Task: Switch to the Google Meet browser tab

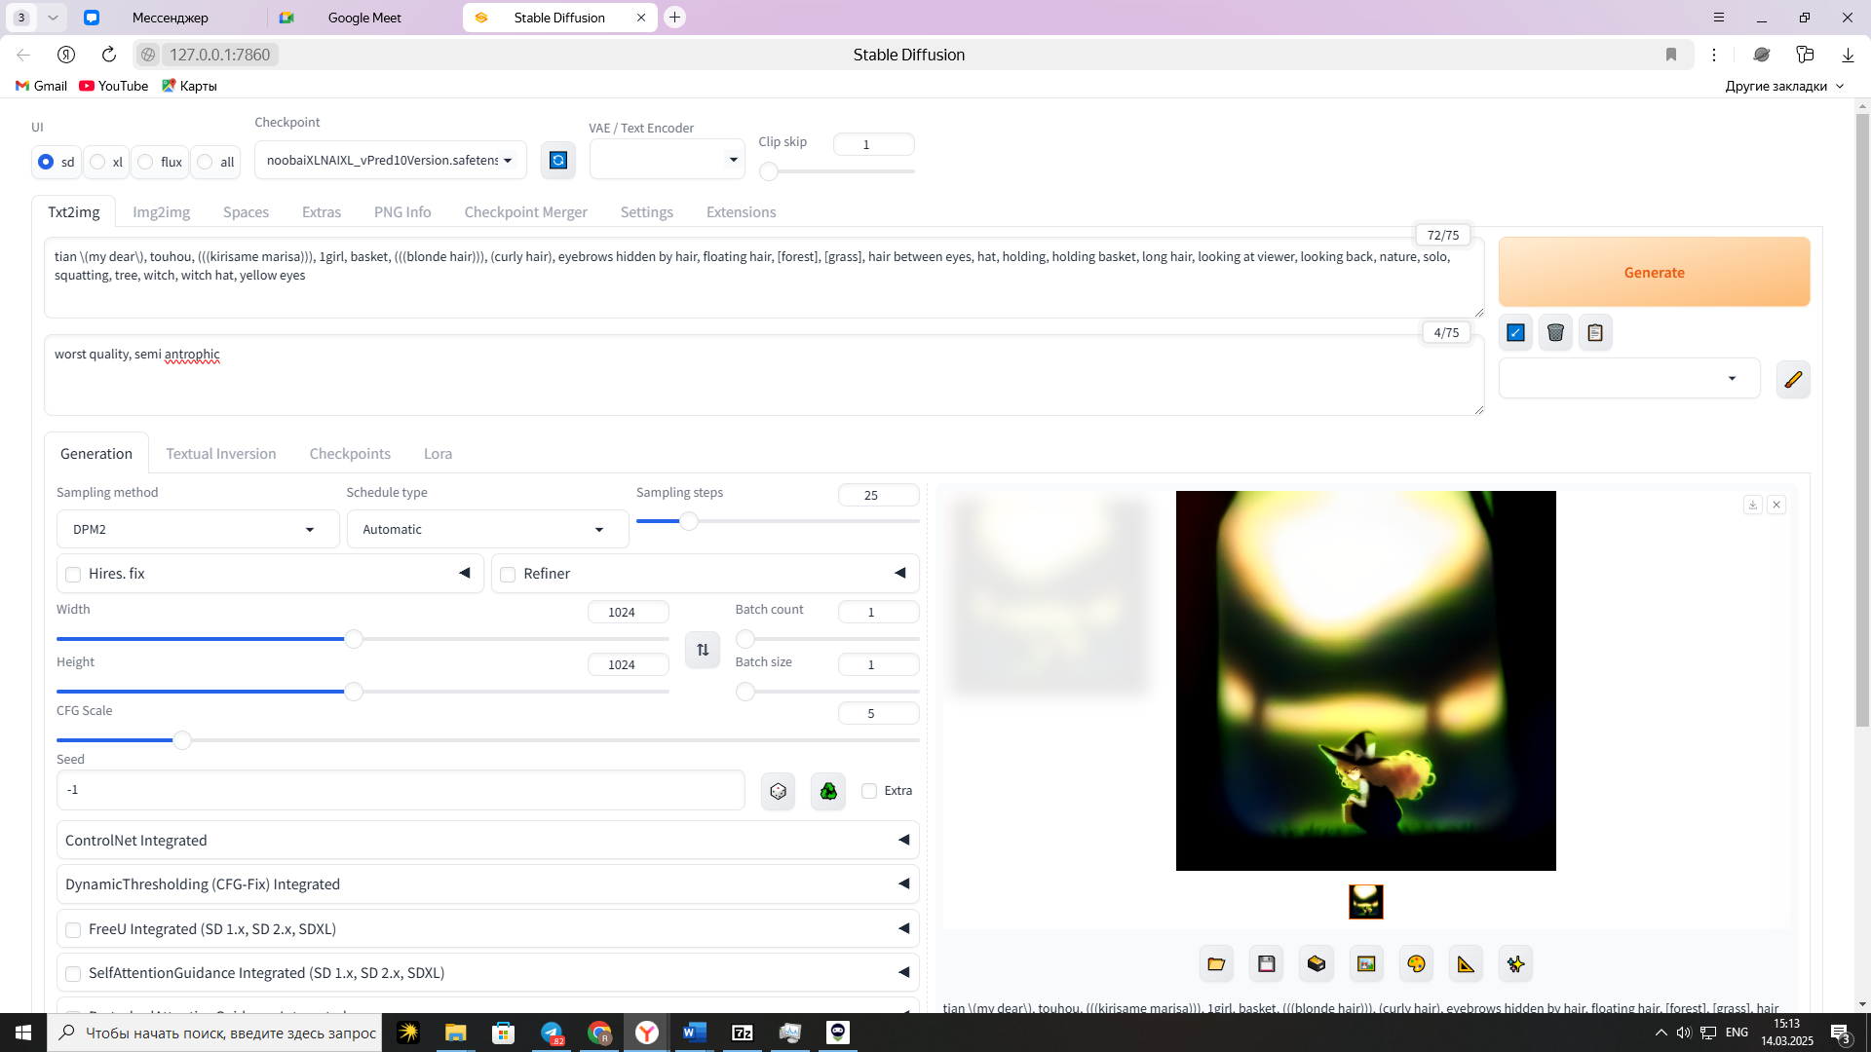Action: click(x=364, y=18)
